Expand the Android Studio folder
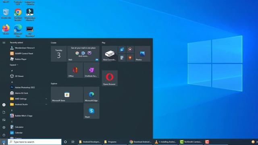This screenshot has width=258, height=145. pyautogui.click(x=28, y=104)
